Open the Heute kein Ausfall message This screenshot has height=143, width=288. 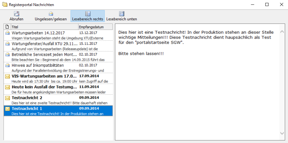[44, 87]
